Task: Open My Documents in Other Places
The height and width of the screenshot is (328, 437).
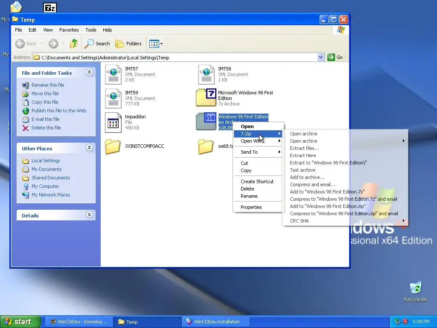Action: pos(47,169)
